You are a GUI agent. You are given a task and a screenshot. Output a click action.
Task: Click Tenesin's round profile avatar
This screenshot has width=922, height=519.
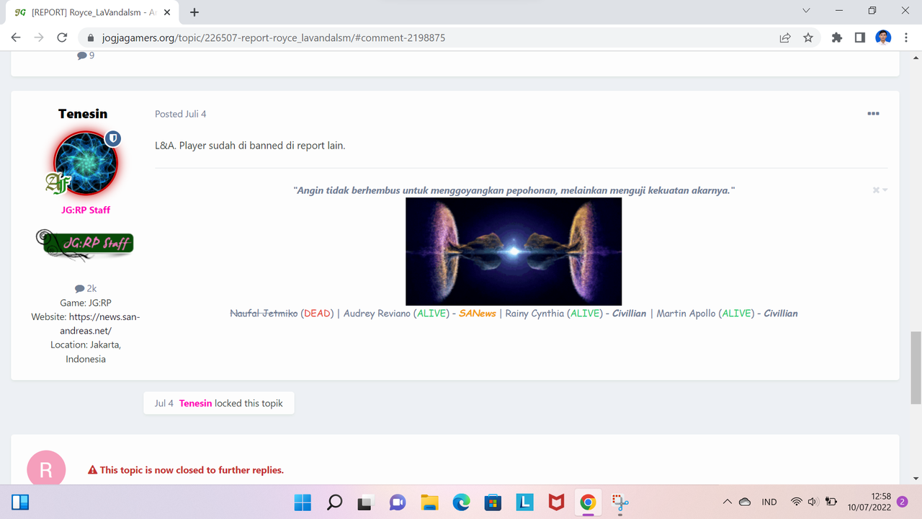point(86,164)
